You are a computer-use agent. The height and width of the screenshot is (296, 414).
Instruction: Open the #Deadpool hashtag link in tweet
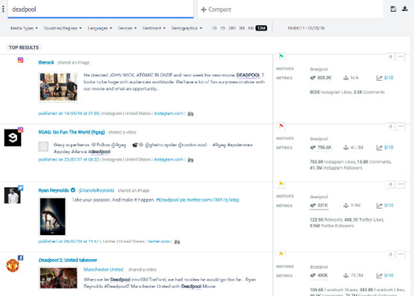tap(168, 200)
